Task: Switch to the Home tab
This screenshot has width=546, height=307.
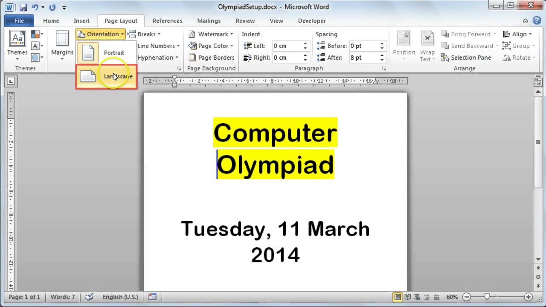Action: click(51, 20)
